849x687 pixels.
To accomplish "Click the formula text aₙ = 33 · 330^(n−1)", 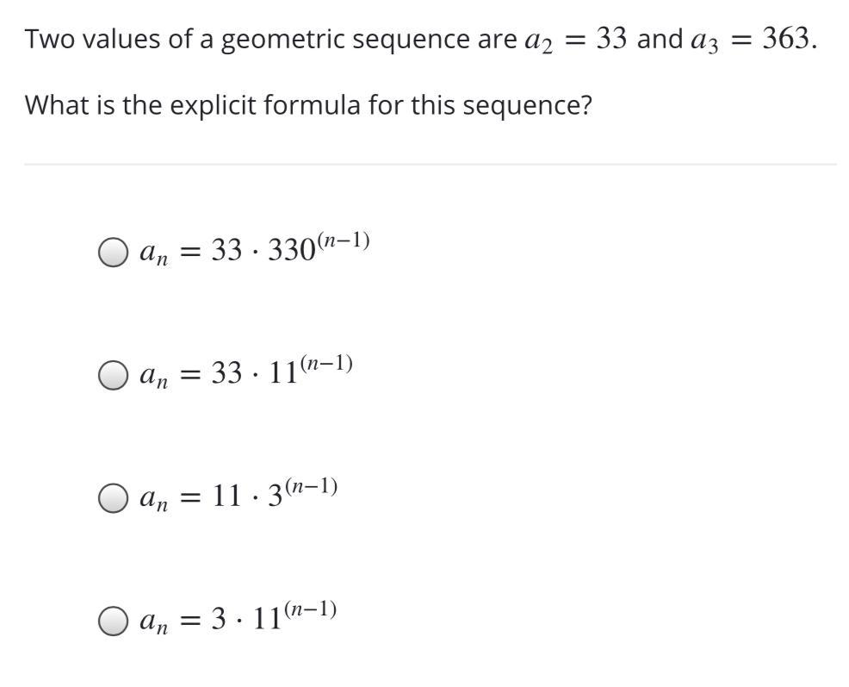I will [x=254, y=250].
